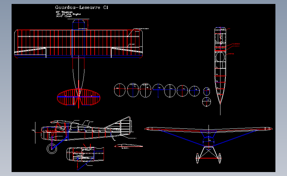The width and height of the screenshot is (287, 176).
Task: Select the engine cowl detail drawing
Action: click(x=85, y=154)
